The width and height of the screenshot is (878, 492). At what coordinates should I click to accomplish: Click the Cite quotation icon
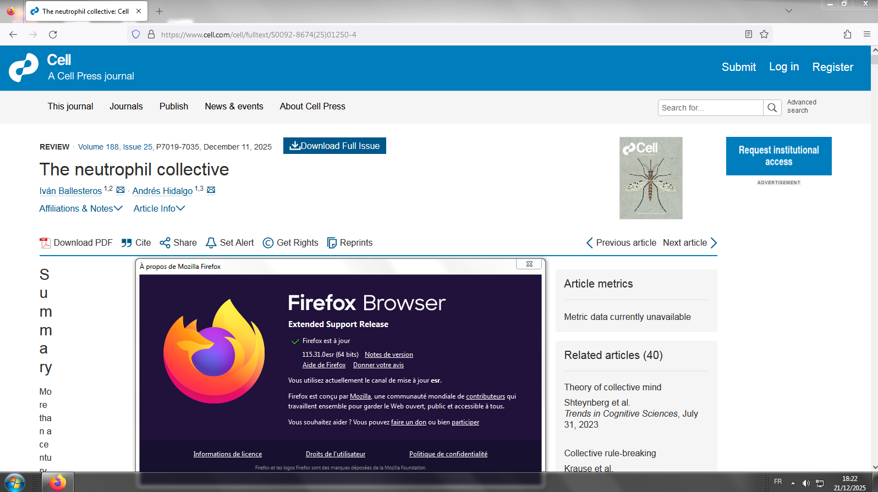[127, 243]
